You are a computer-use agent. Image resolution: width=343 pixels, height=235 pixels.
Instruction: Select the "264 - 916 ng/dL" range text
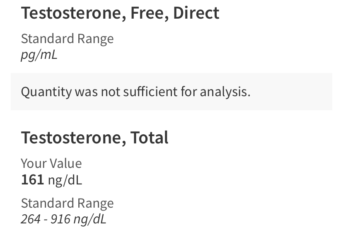pos(63,219)
